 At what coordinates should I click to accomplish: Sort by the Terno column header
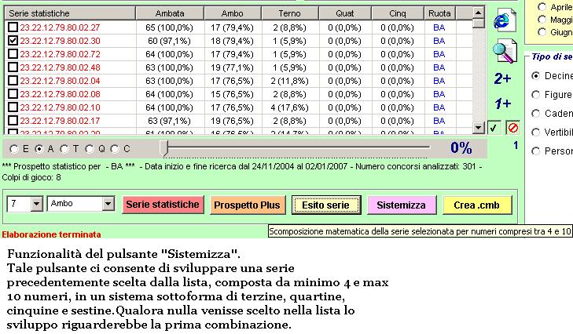point(289,13)
